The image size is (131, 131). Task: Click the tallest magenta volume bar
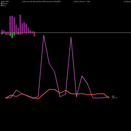point(20,24)
